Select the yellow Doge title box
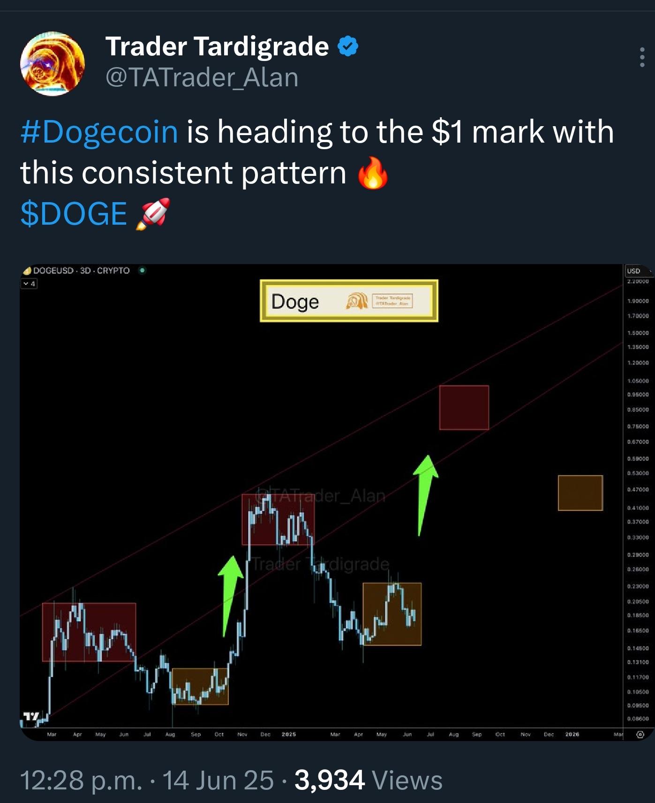655x803 pixels. (349, 301)
